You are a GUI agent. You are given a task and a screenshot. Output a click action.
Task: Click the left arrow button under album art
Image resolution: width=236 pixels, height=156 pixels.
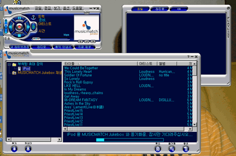81,41
